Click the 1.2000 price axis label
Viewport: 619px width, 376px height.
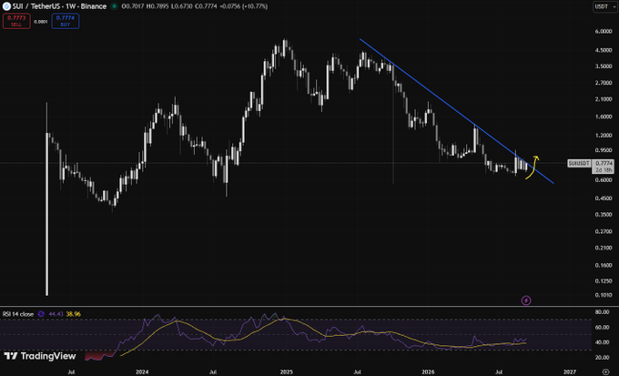pyautogui.click(x=604, y=135)
